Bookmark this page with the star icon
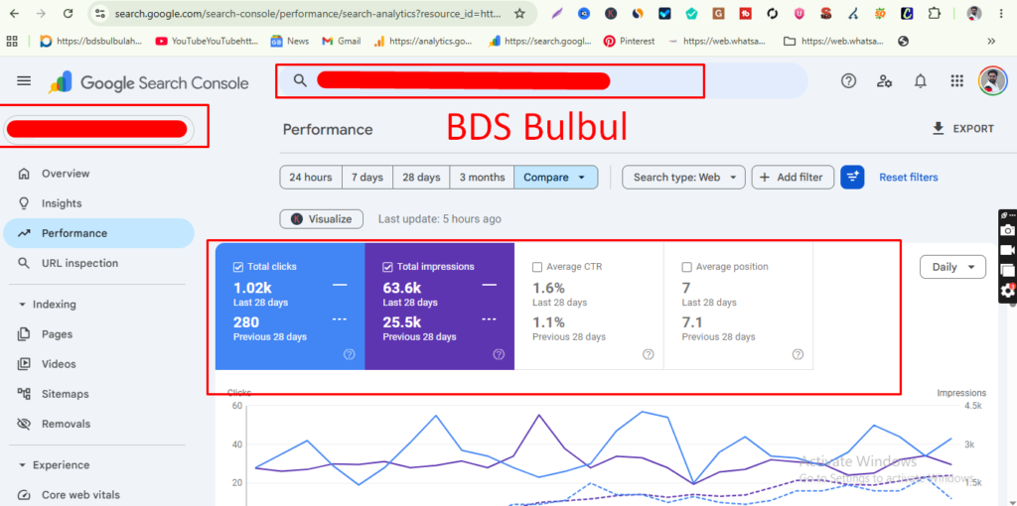 coord(518,13)
